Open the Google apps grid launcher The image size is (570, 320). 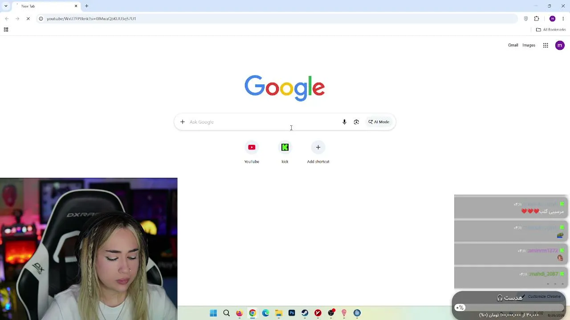[546, 45]
